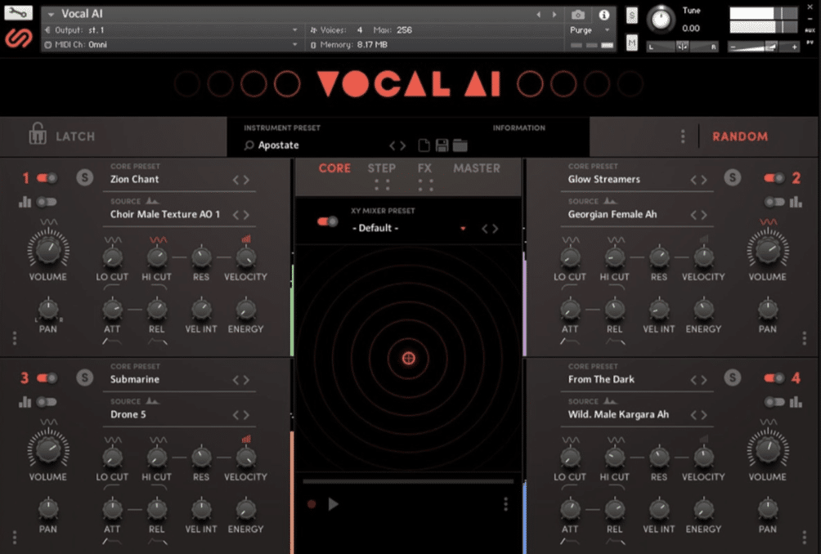Image resolution: width=821 pixels, height=554 pixels.
Task: Click layer 1 Volume knob
Action: 47,249
